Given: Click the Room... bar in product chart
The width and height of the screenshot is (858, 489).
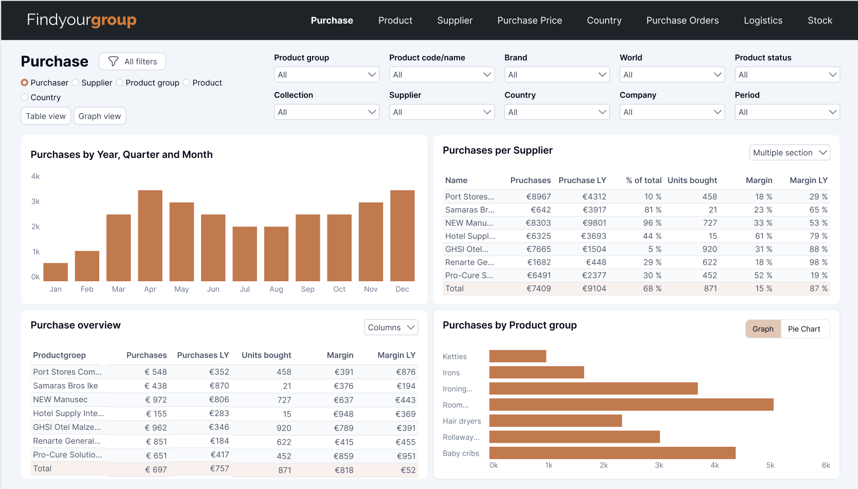Looking at the screenshot, I should pyautogui.click(x=631, y=405).
